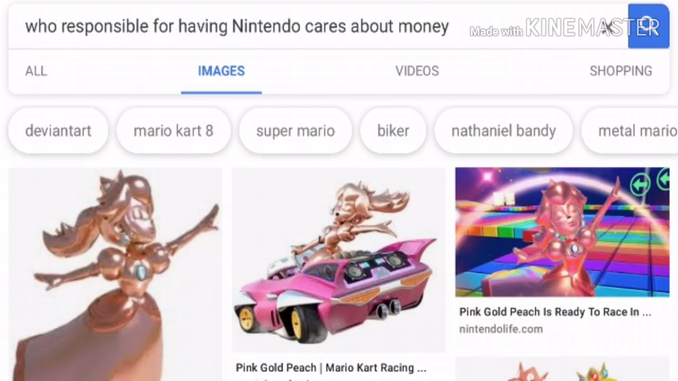Visit the nintendolife.com source link
This screenshot has height=381, width=678.
pos(501,329)
